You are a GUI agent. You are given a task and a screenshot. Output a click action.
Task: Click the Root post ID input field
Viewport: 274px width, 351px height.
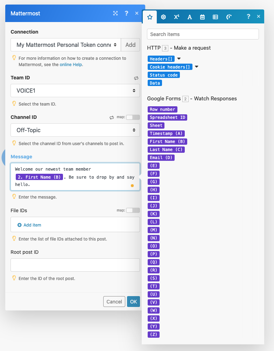(x=75, y=265)
